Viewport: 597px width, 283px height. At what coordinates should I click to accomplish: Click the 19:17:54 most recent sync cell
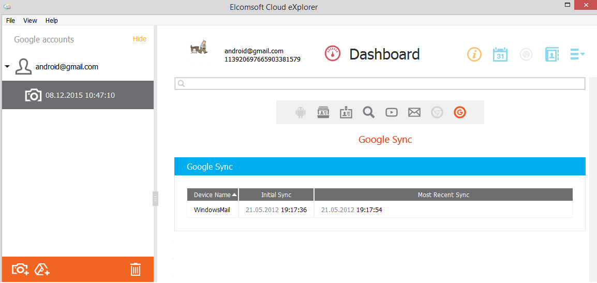coord(443,210)
